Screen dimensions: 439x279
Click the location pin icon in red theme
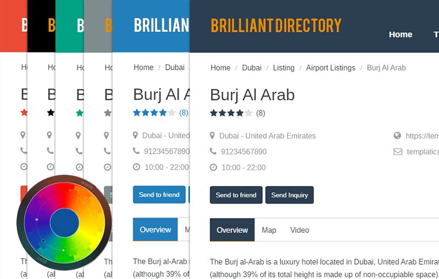point(23,135)
